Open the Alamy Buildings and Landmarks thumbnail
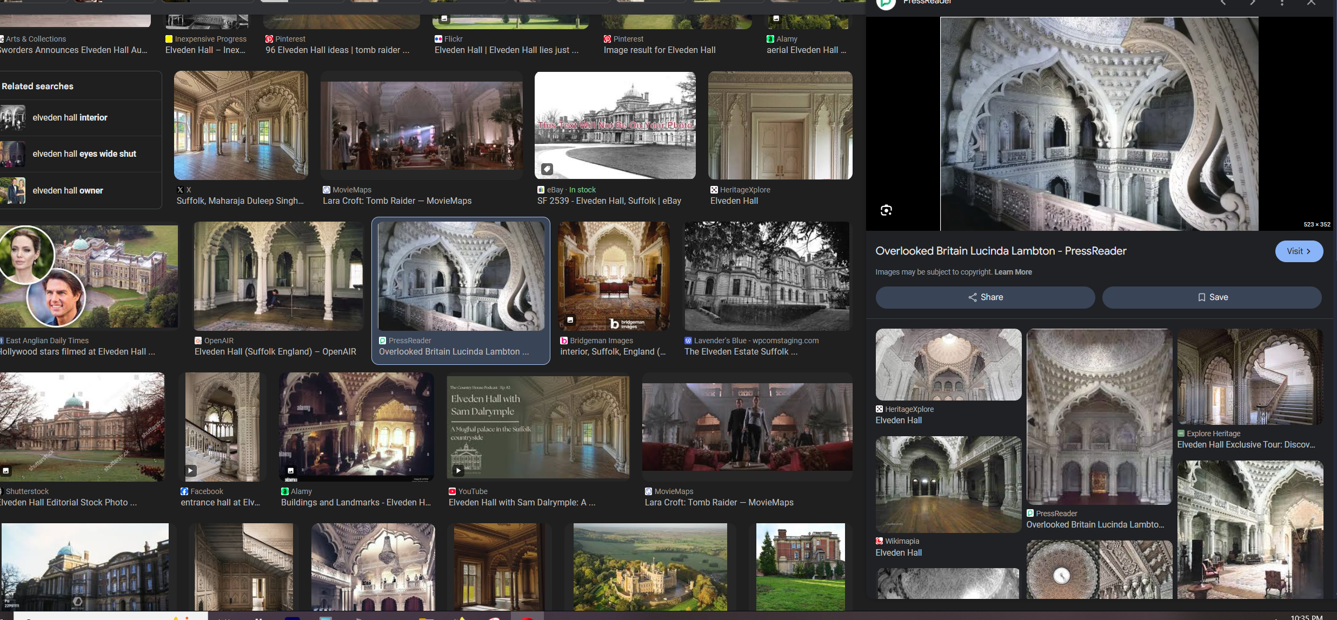The image size is (1337, 620). click(x=356, y=427)
